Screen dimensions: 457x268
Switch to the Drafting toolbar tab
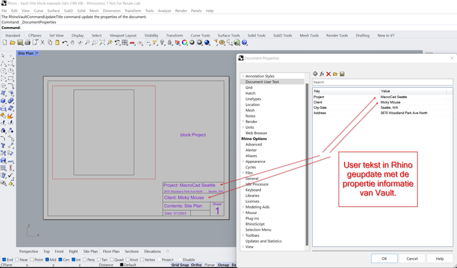point(362,36)
